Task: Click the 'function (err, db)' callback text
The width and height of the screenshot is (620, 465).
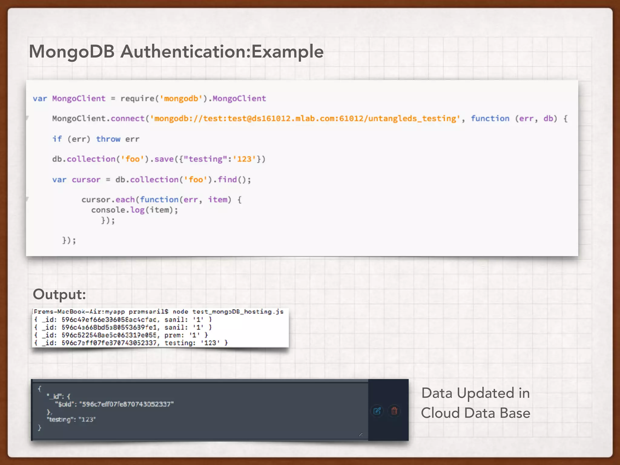Action: pyautogui.click(x=514, y=118)
